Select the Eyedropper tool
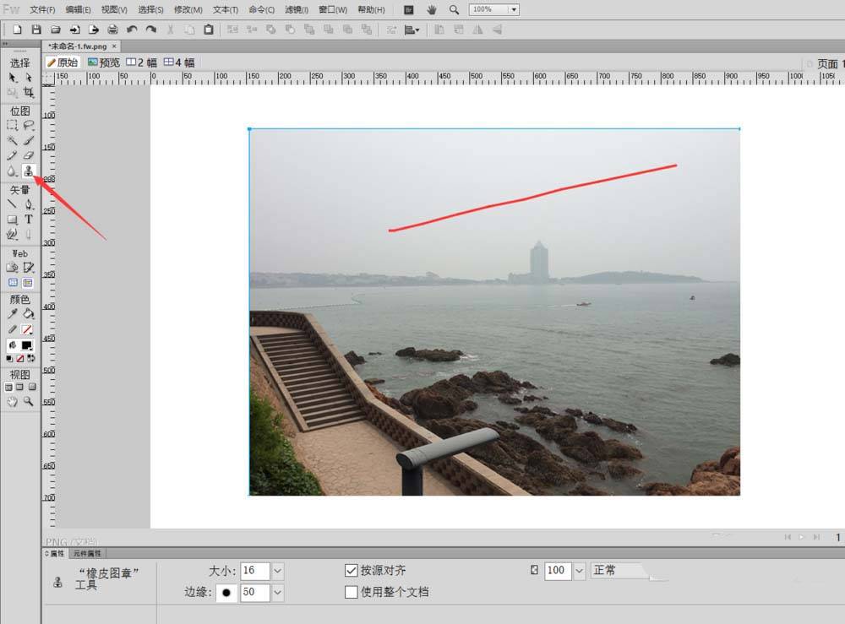Image resolution: width=845 pixels, height=624 pixels. [x=12, y=314]
